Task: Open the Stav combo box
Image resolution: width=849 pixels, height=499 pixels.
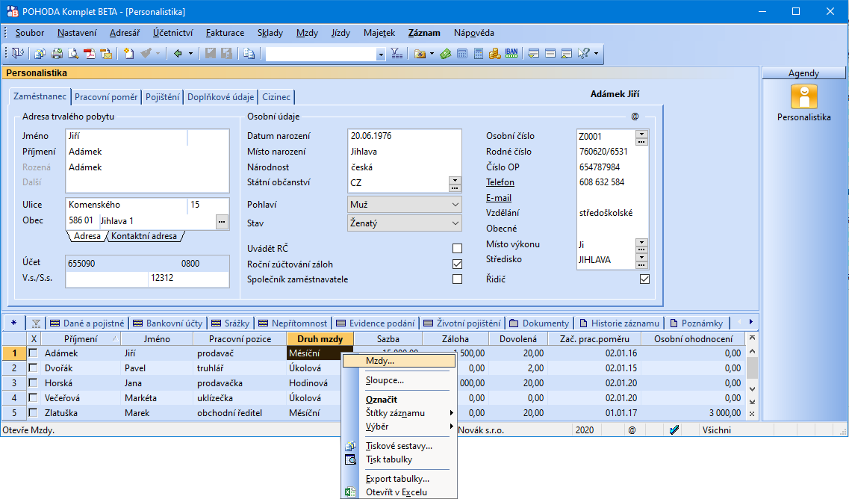Action: (x=455, y=223)
